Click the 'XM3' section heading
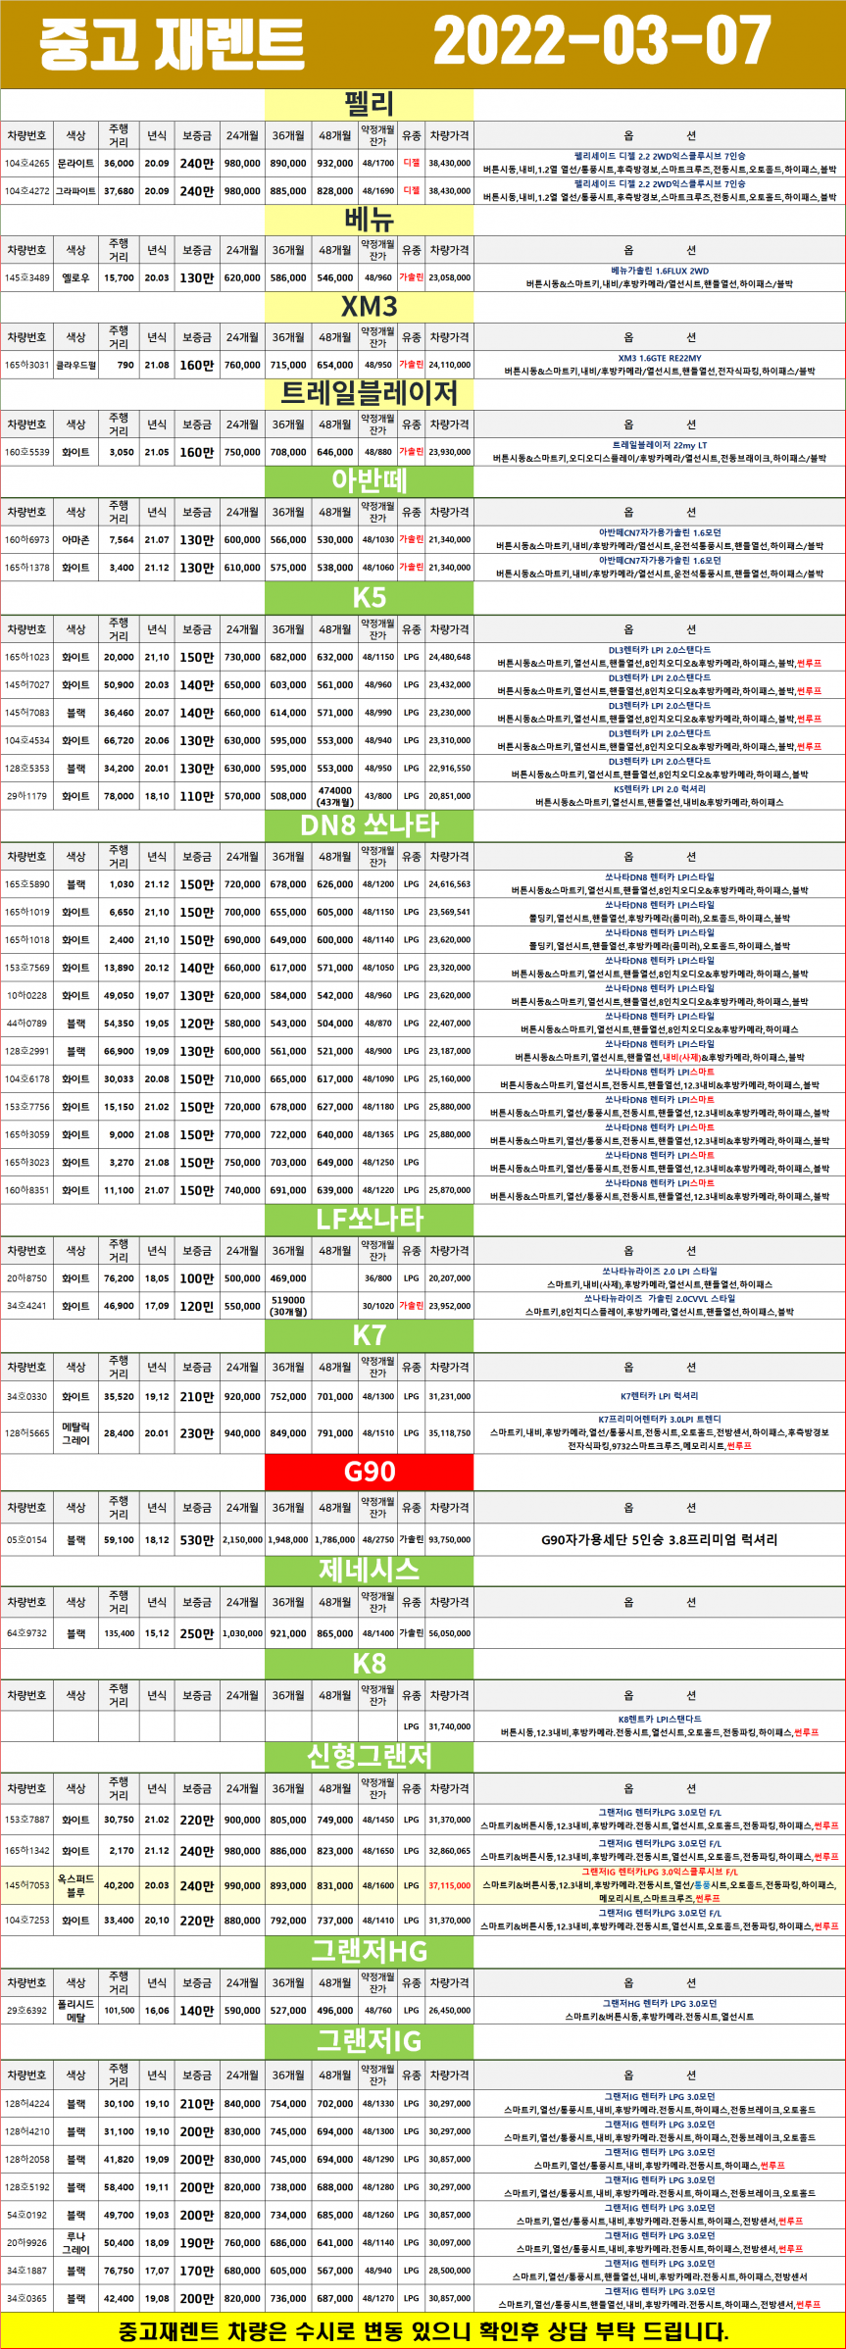846x2349 pixels. click(x=370, y=308)
